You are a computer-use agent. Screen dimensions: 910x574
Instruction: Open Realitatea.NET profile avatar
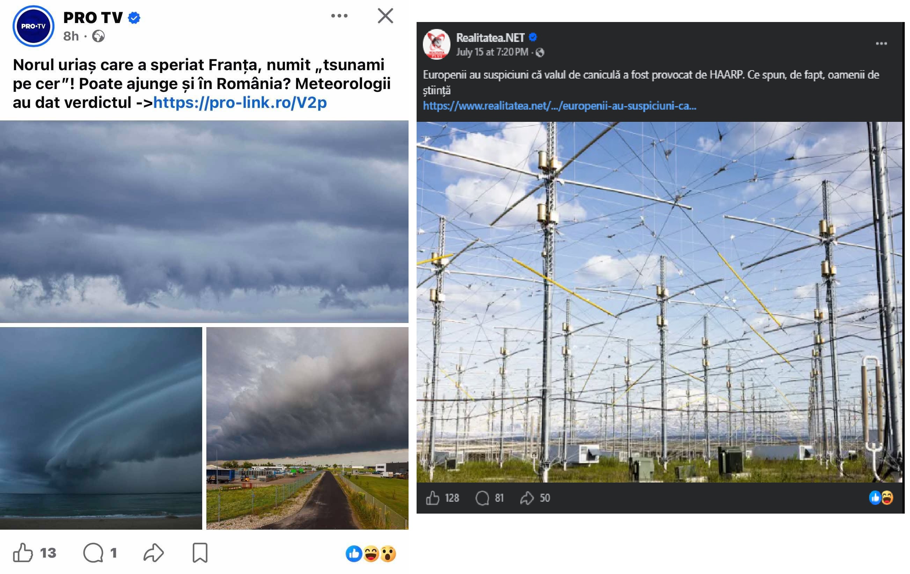436,44
